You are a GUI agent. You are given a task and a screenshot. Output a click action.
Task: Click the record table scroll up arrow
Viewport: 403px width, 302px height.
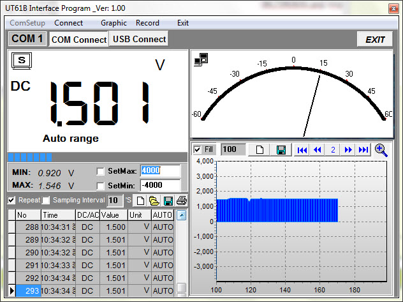182,215
